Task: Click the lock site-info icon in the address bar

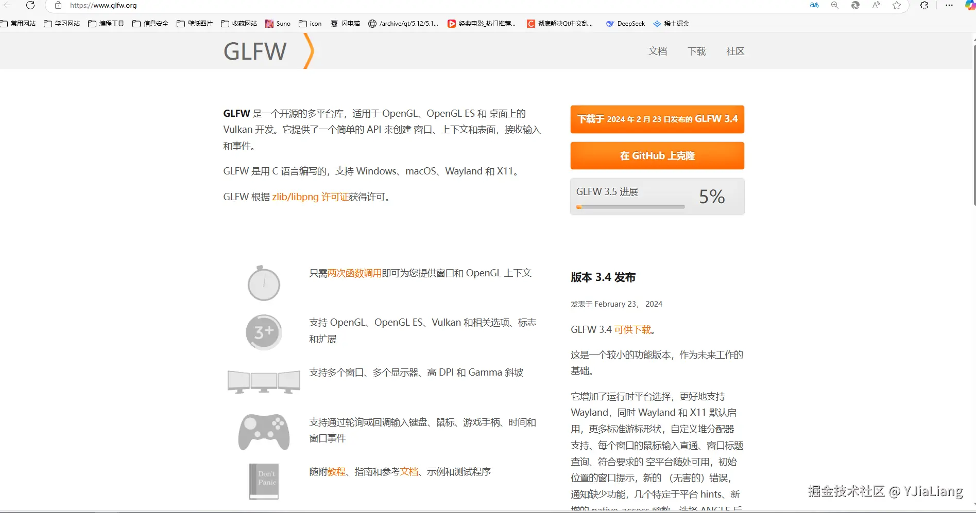Action: (58, 5)
